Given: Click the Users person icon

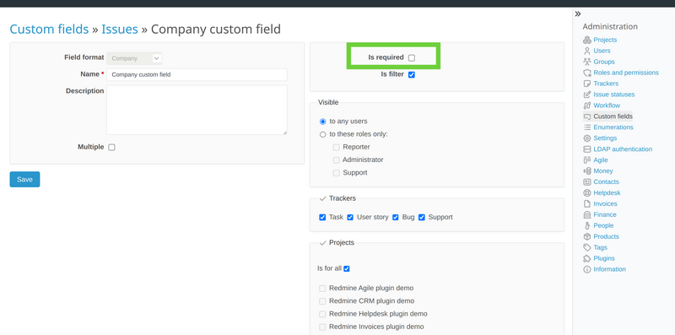Looking at the screenshot, I should 586,51.
